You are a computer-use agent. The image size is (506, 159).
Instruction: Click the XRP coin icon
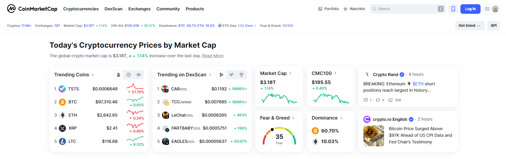pyautogui.click(x=62, y=128)
